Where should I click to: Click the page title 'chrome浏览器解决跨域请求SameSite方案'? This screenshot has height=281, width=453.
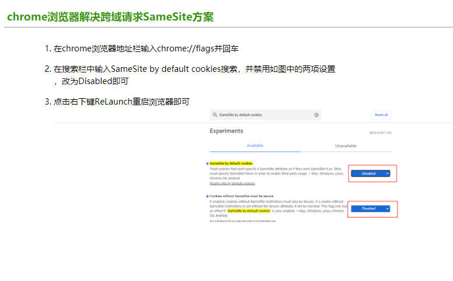click(x=110, y=17)
